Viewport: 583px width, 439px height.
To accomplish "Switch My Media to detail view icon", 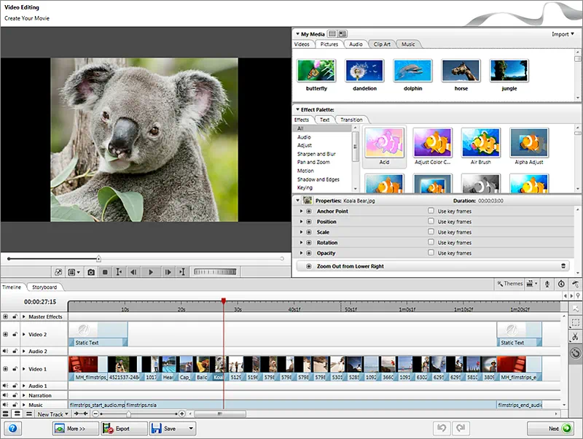I will 343,34.
